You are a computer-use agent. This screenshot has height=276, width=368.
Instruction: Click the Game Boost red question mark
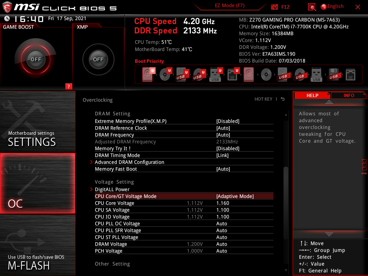[x=69, y=86]
